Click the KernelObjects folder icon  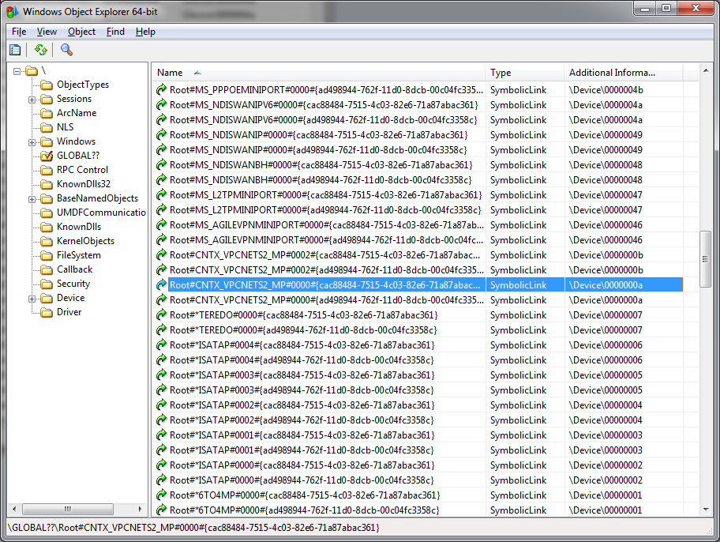tap(47, 241)
